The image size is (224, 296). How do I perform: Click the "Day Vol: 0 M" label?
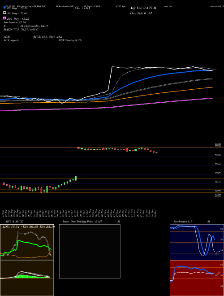coord(141,13)
